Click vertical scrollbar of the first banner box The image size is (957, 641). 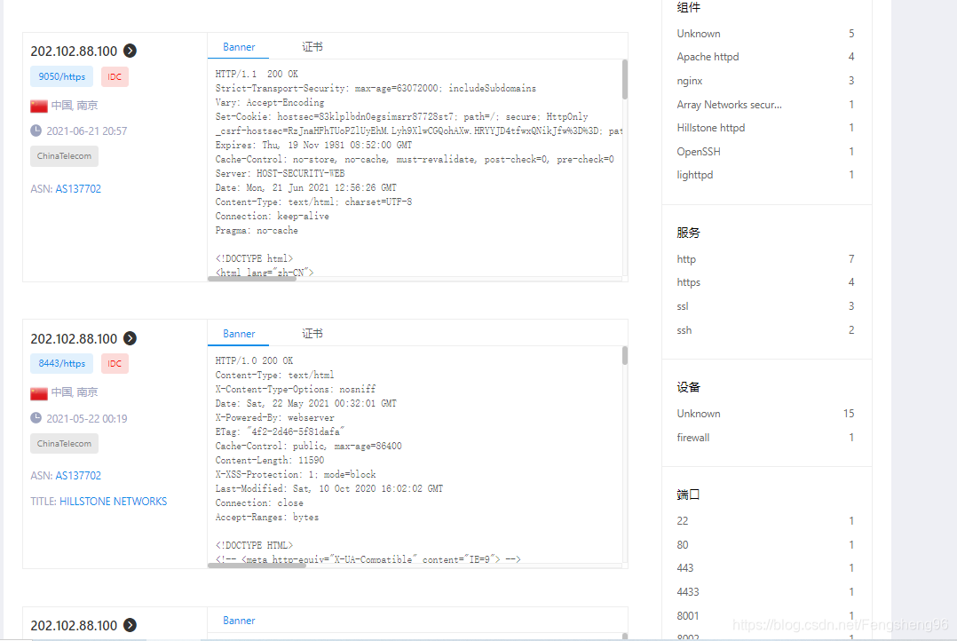625,79
